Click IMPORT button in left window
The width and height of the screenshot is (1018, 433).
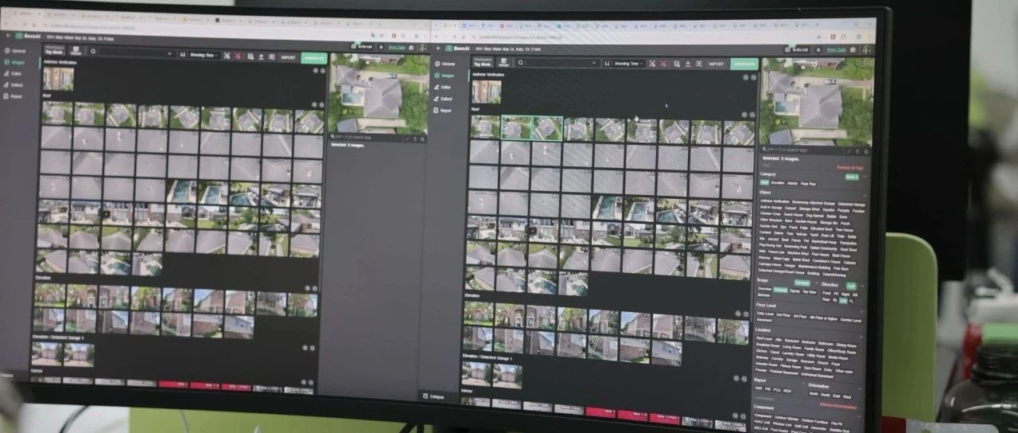click(x=288, y=57)
